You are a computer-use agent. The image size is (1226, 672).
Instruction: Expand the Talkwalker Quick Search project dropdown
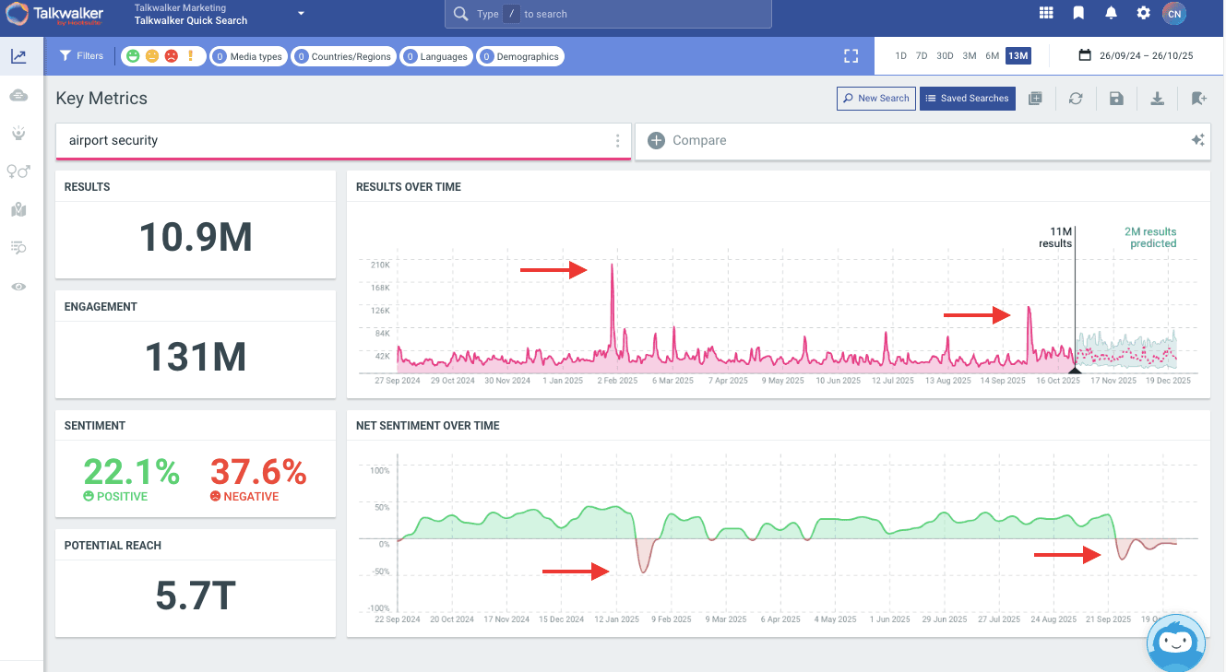301,14
